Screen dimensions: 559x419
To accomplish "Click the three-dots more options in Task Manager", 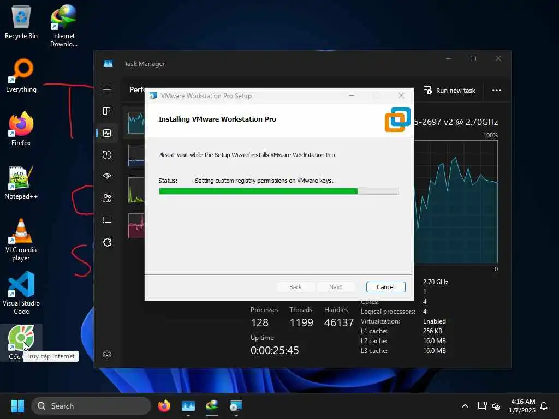I will point(497,91).
